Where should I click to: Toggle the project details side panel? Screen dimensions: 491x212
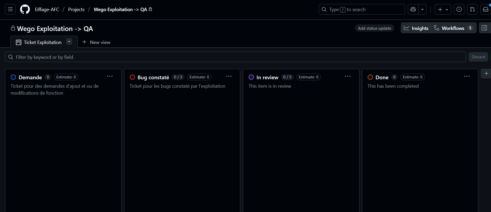tap(484, 28)
